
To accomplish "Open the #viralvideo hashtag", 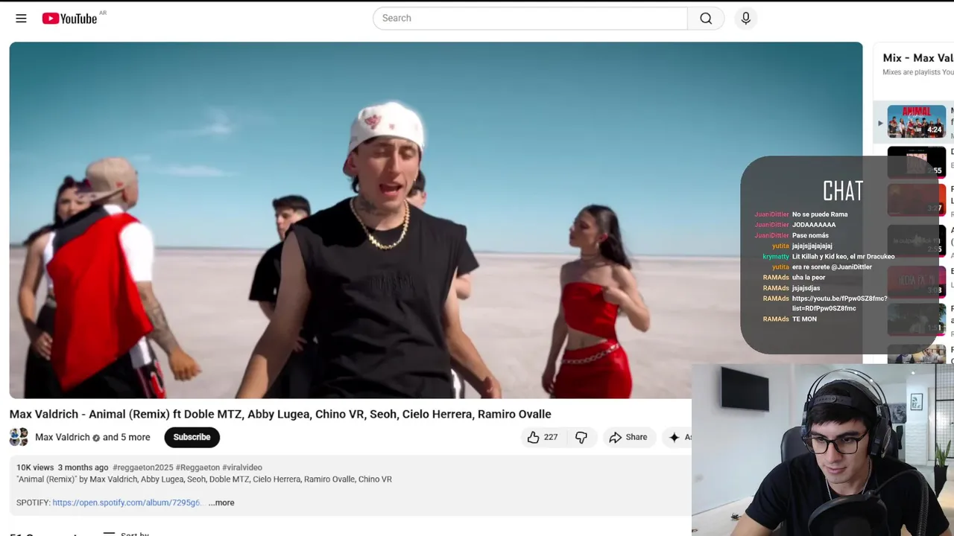I will point(242,468).
